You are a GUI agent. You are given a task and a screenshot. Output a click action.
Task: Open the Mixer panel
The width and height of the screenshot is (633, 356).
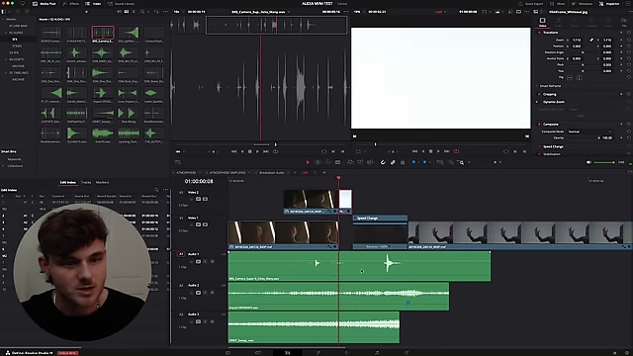click(558, 4)
